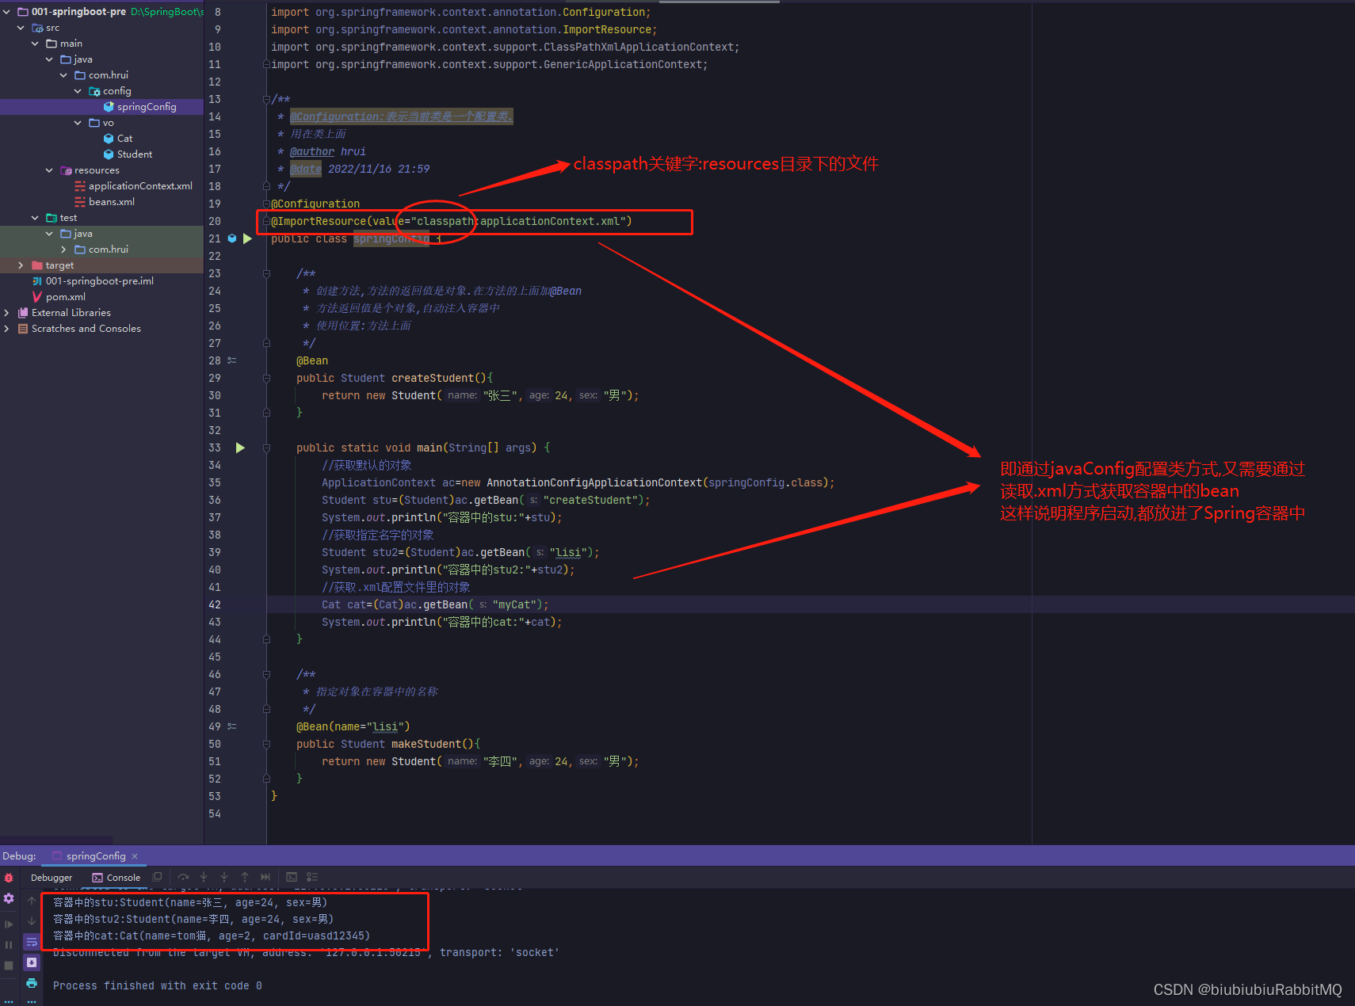Select the Cat class in the project tree
This screenshot has height=1006, width=1355.
(x=124, y=139)
